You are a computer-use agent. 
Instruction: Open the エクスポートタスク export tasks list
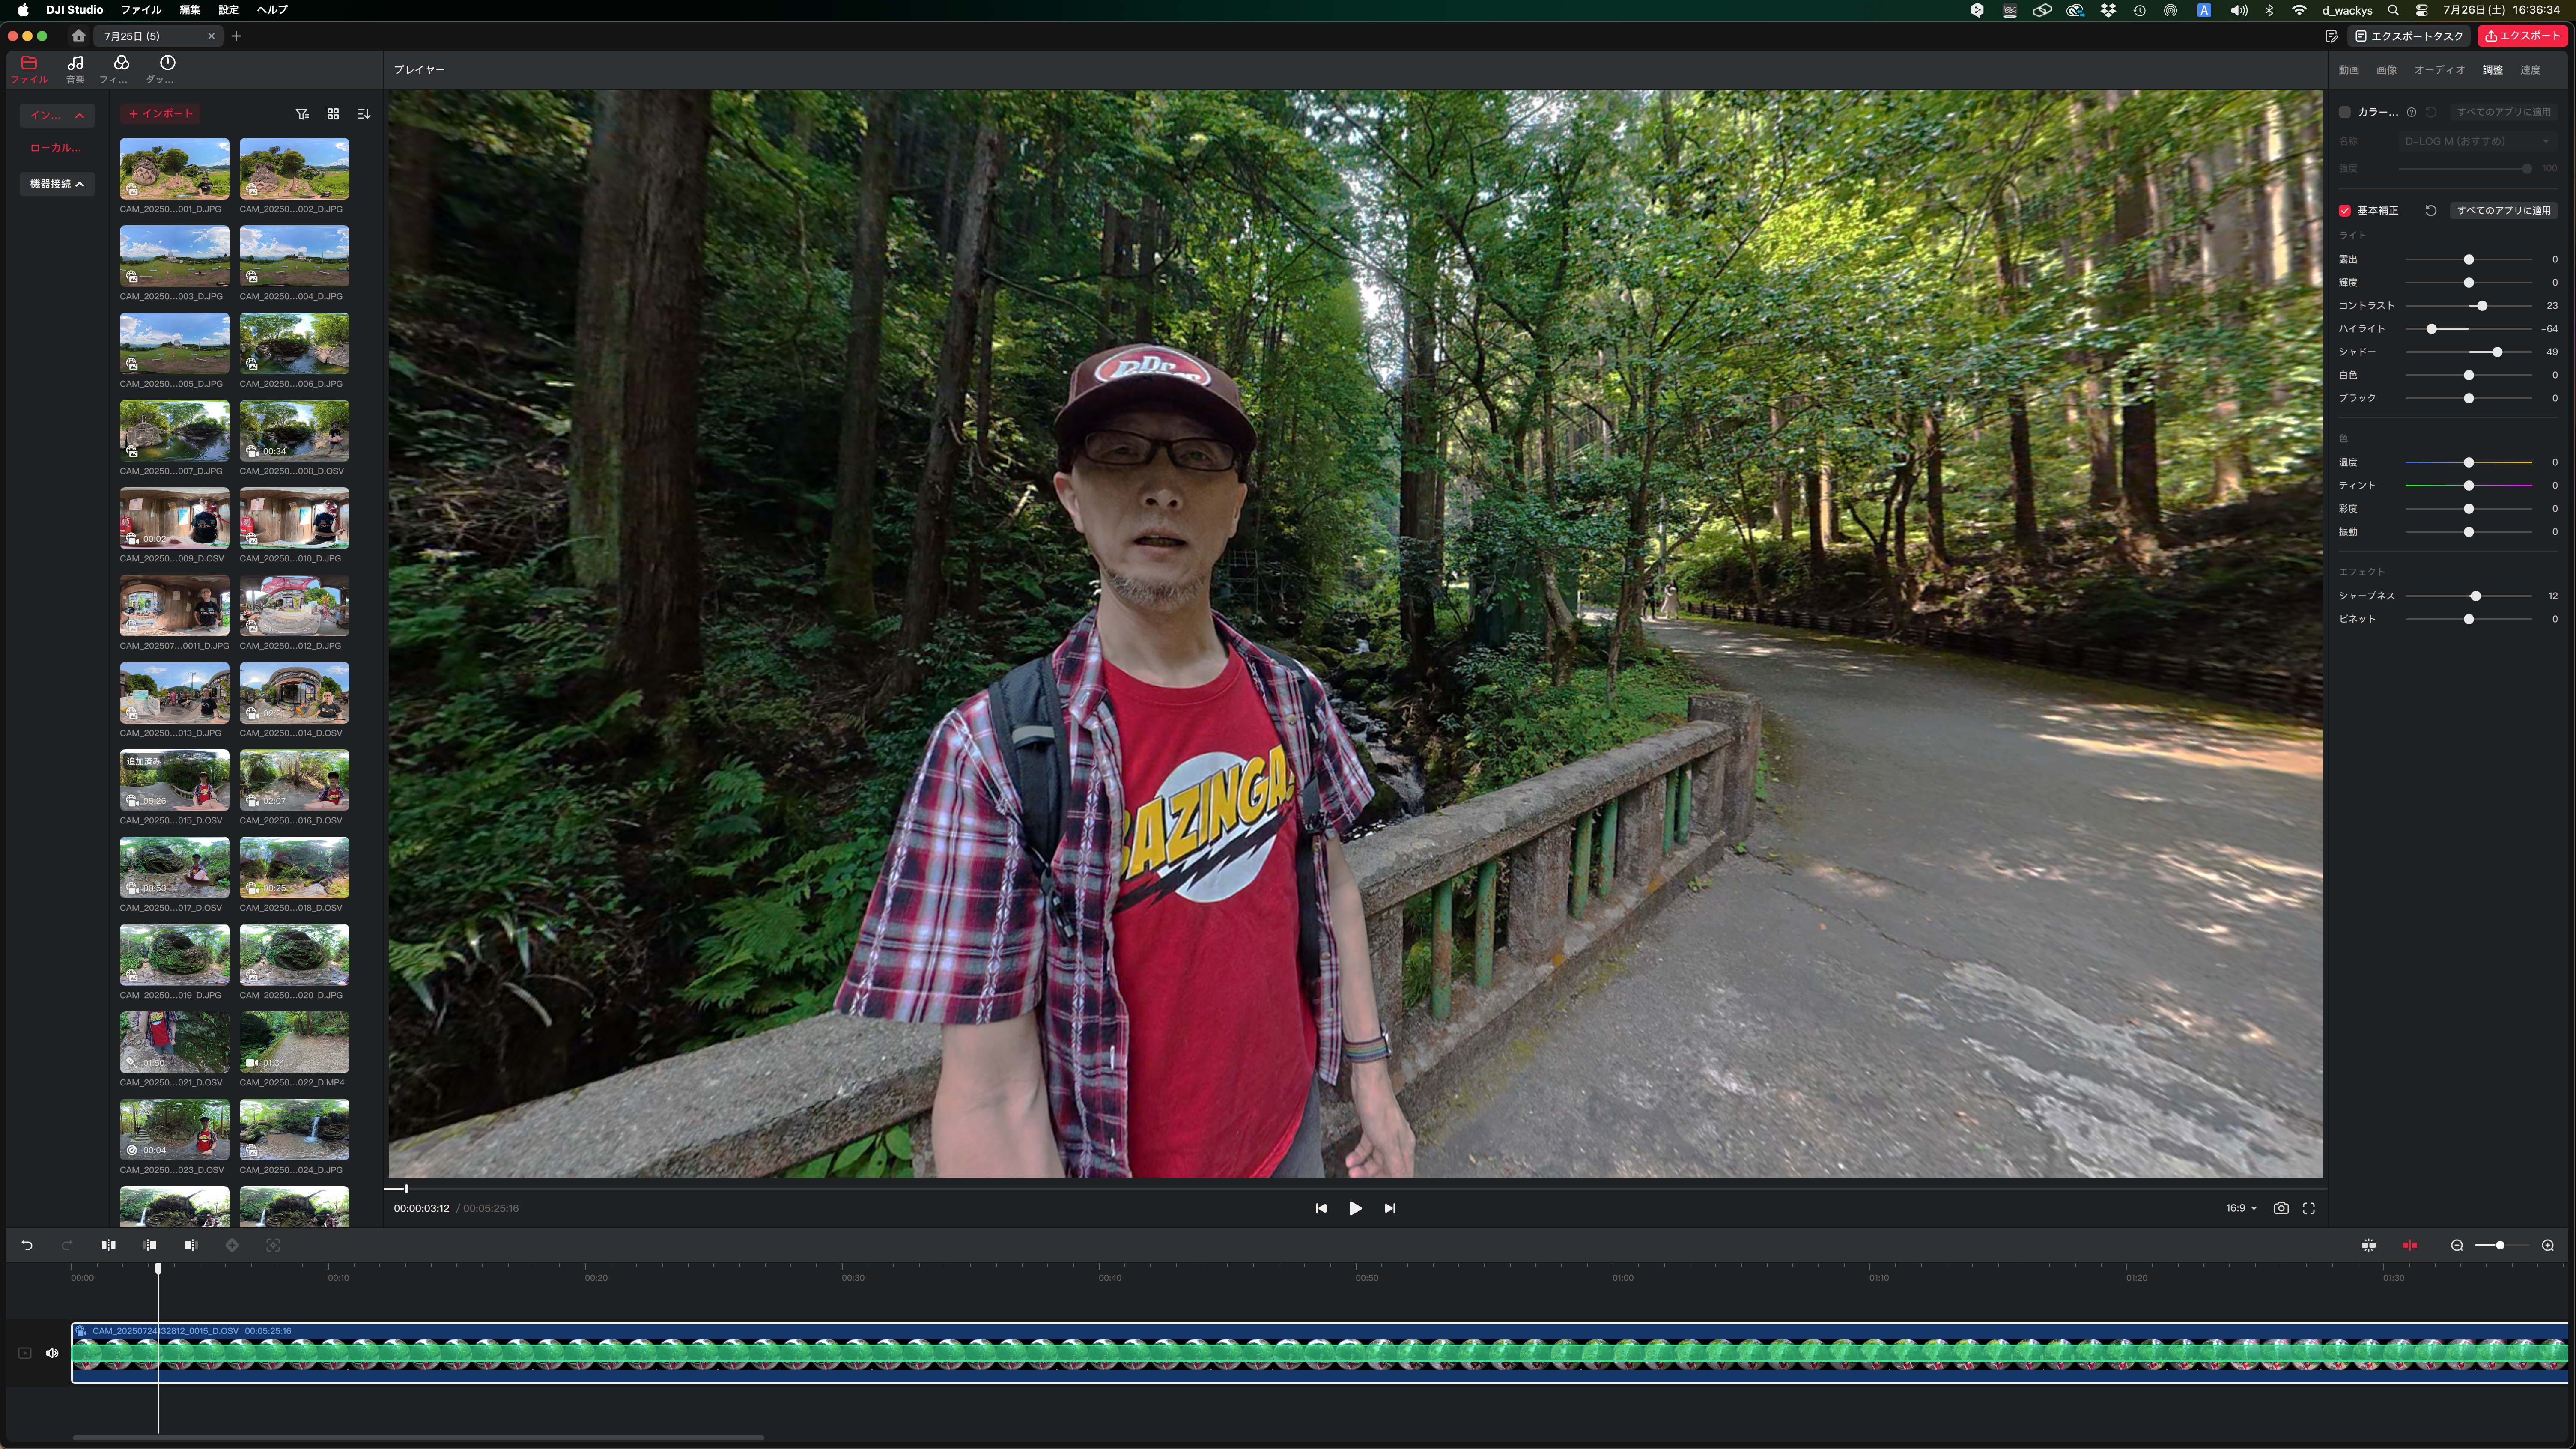click(x=2409, y=36)
